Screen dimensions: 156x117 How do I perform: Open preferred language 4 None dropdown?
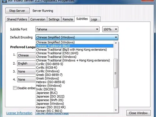click(x=27, y=80)
